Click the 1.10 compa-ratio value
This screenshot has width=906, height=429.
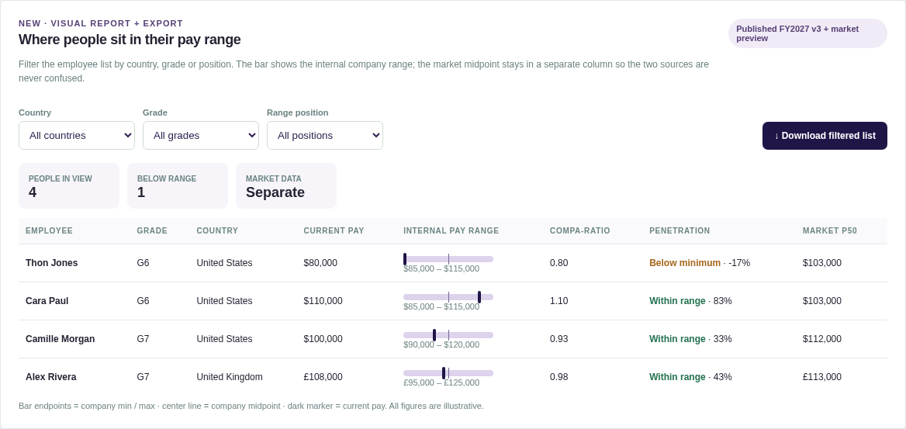click(558, 301)
